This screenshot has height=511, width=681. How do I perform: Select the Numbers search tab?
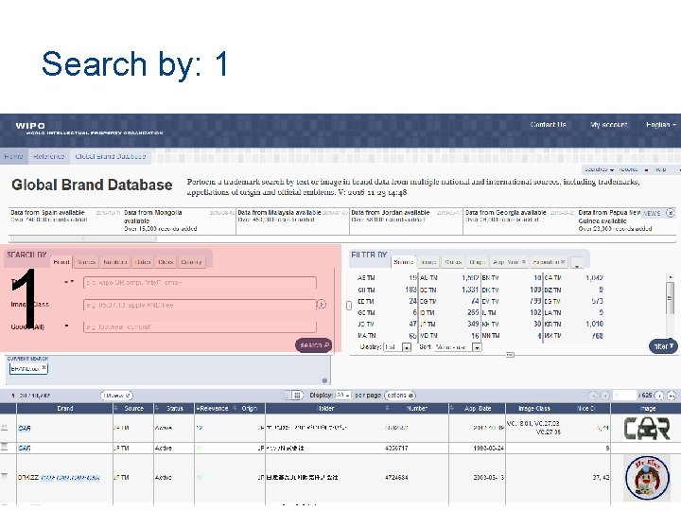click(115, 262)
